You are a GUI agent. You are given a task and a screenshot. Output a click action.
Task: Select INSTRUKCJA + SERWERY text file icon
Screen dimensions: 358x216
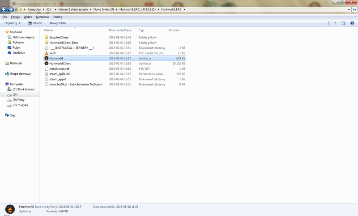tap(47, 48)
